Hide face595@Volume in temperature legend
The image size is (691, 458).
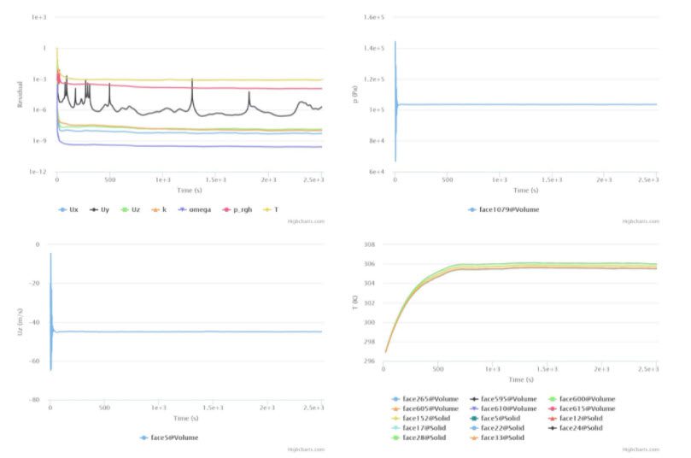pos(507,399)
